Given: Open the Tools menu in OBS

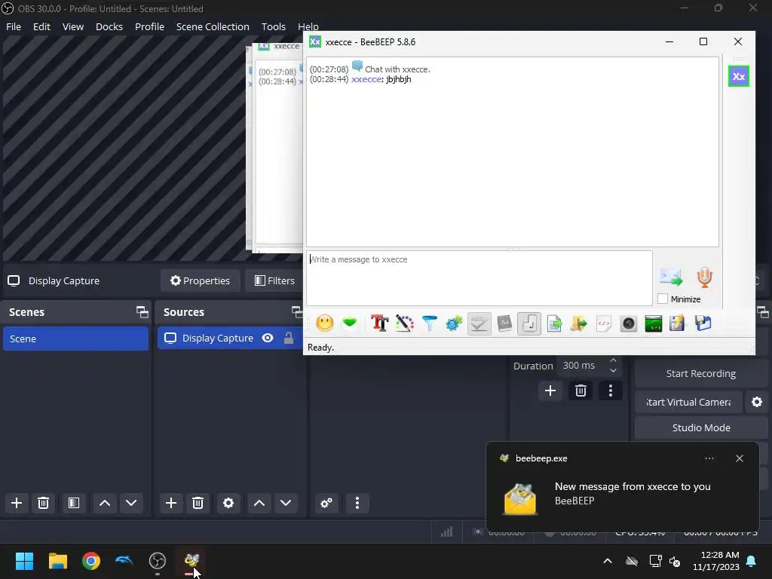Looking at the screenshot, I should point(273,26).
